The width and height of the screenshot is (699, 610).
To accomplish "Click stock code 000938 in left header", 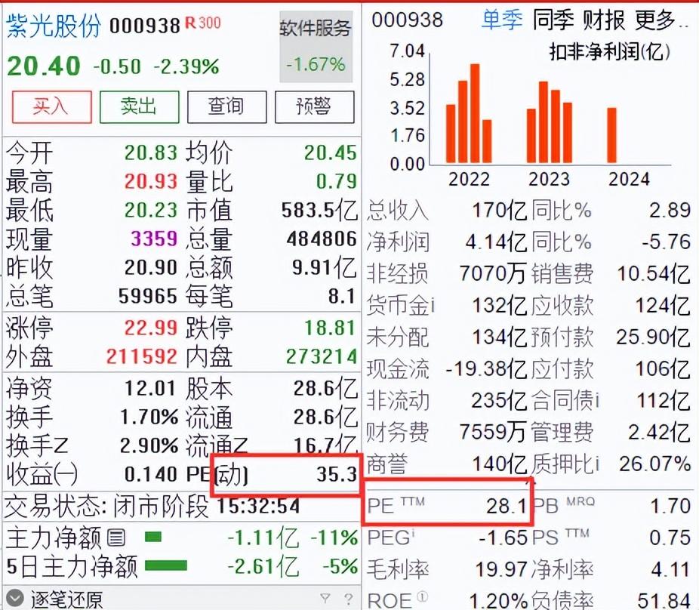I will coord(145,26).
